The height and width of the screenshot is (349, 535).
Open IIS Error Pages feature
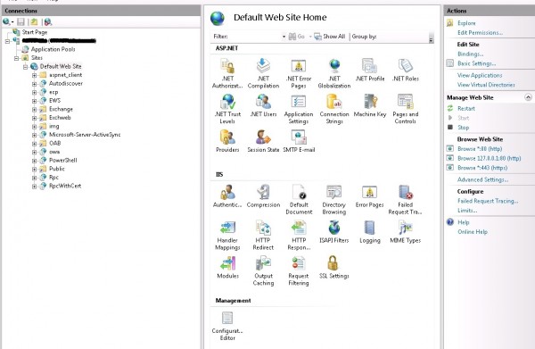pyautogui.click(x=370, y=196)
